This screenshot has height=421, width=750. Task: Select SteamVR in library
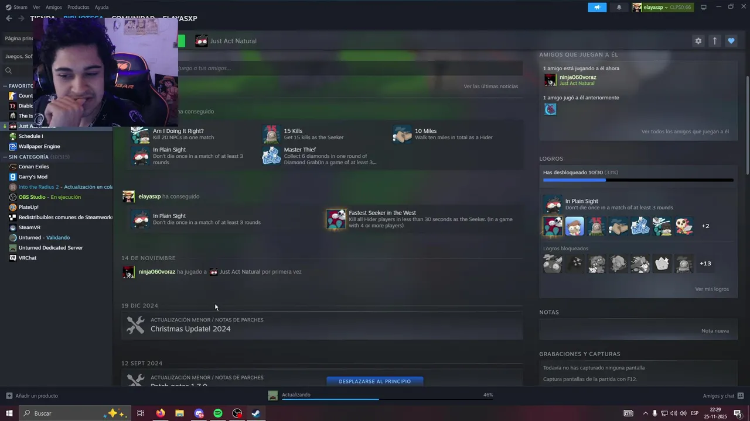(29, 227)
